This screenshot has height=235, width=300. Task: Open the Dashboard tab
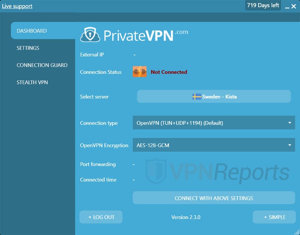[x=32, y=31]
